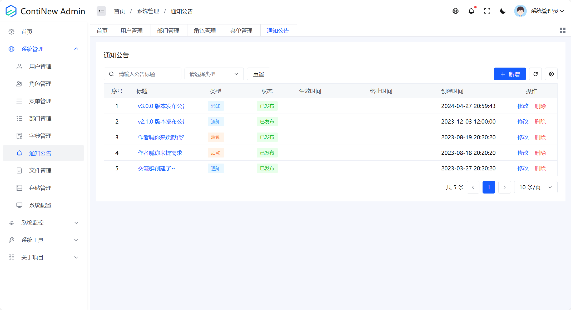Open the notification bell
This screenshot has width=571, height=310.
[x=471, y=11]
